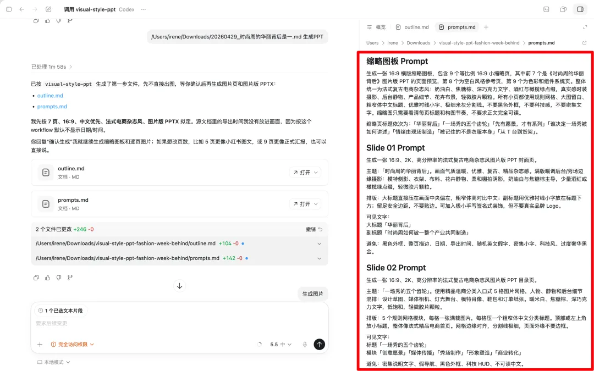Open the prompts.md link in message

coord(52,107)
